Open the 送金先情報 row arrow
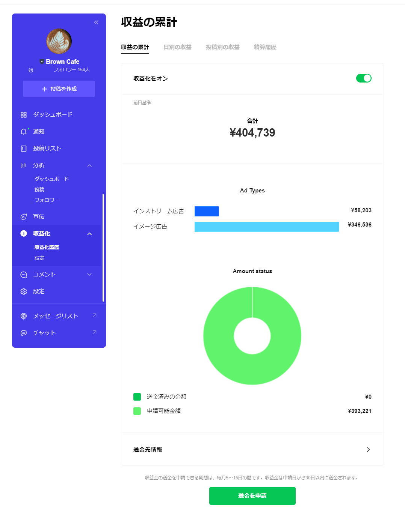Viewport: 405px width, 521px height. pyautogui.click(x=368, y=450)
